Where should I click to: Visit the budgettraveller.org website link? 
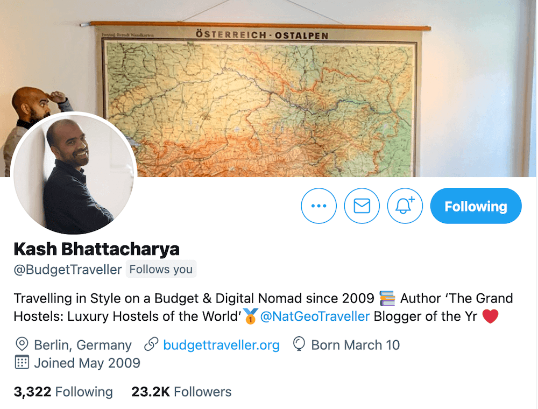click(221, 345)
